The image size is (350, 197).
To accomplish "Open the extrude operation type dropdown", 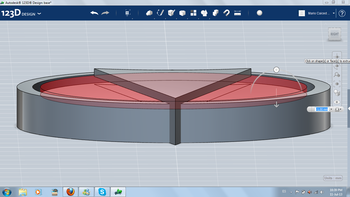I will point(338,109).
